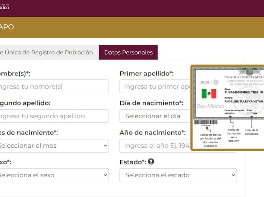
Task: Click the Primer apellido text field
Action: pyautogui.click(x=155, y=87)
